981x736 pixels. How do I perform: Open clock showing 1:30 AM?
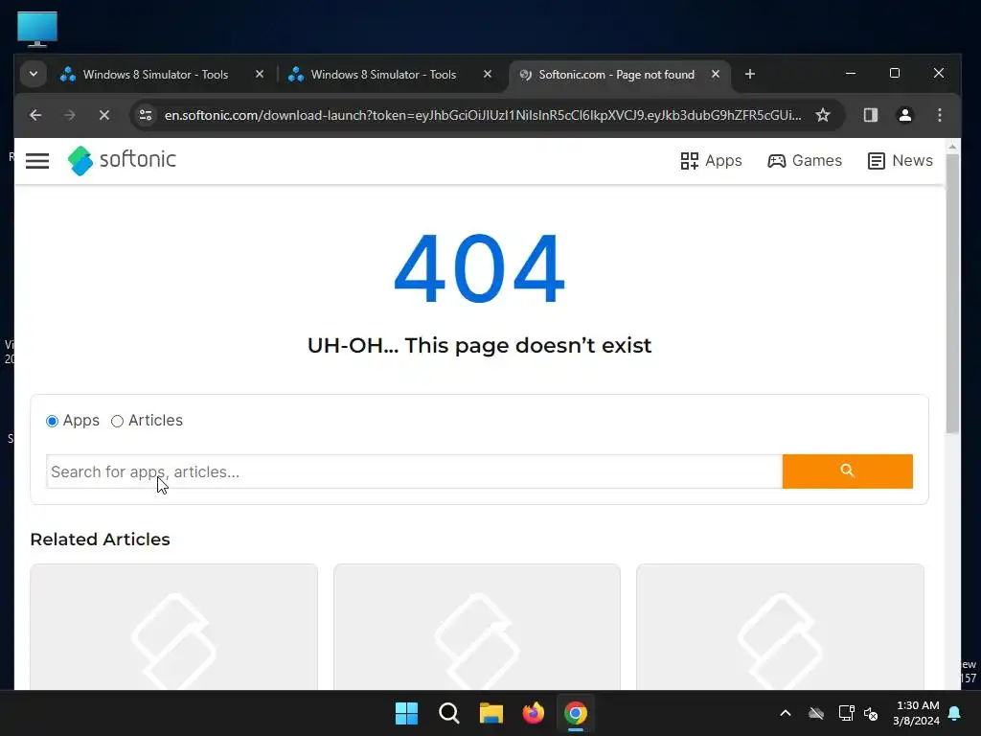916,713
